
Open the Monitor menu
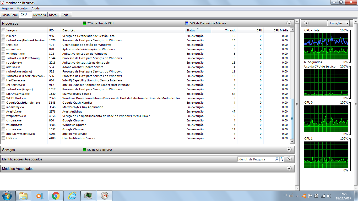pos(22,8)
